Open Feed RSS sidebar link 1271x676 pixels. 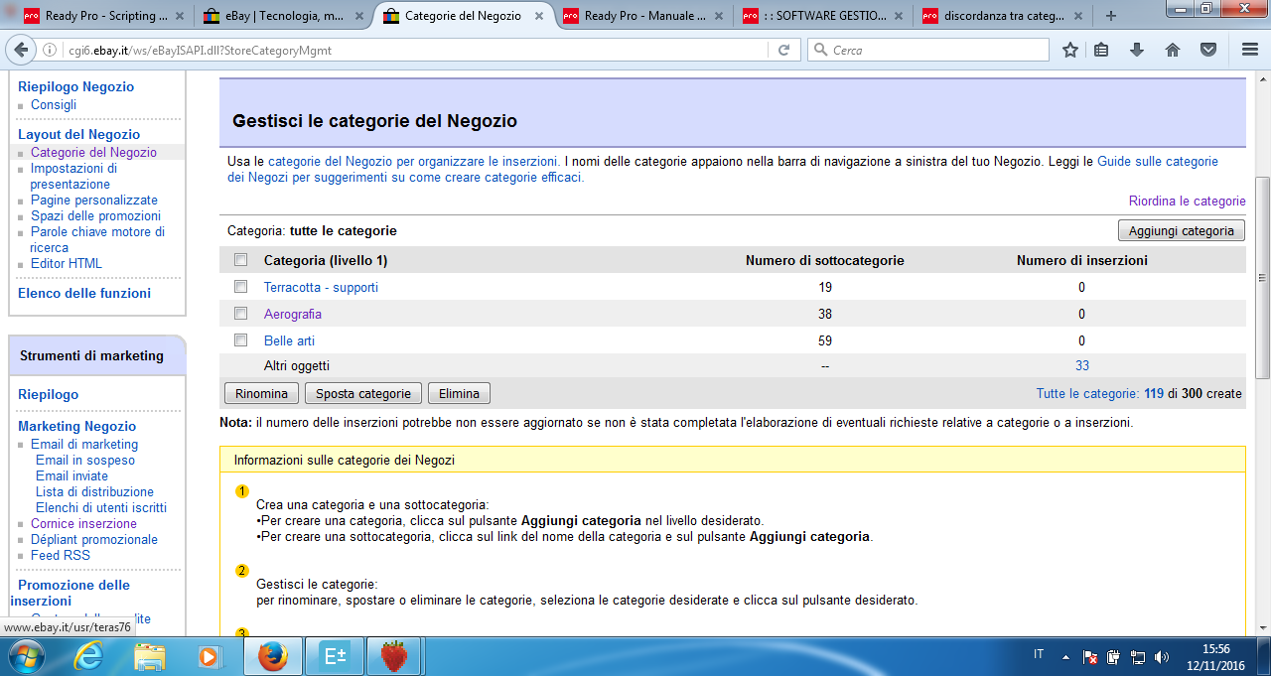61,555
